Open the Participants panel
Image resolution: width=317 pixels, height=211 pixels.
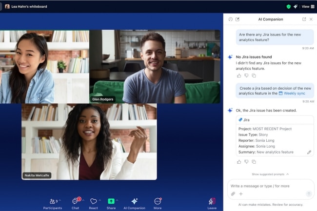coord(52,204)
